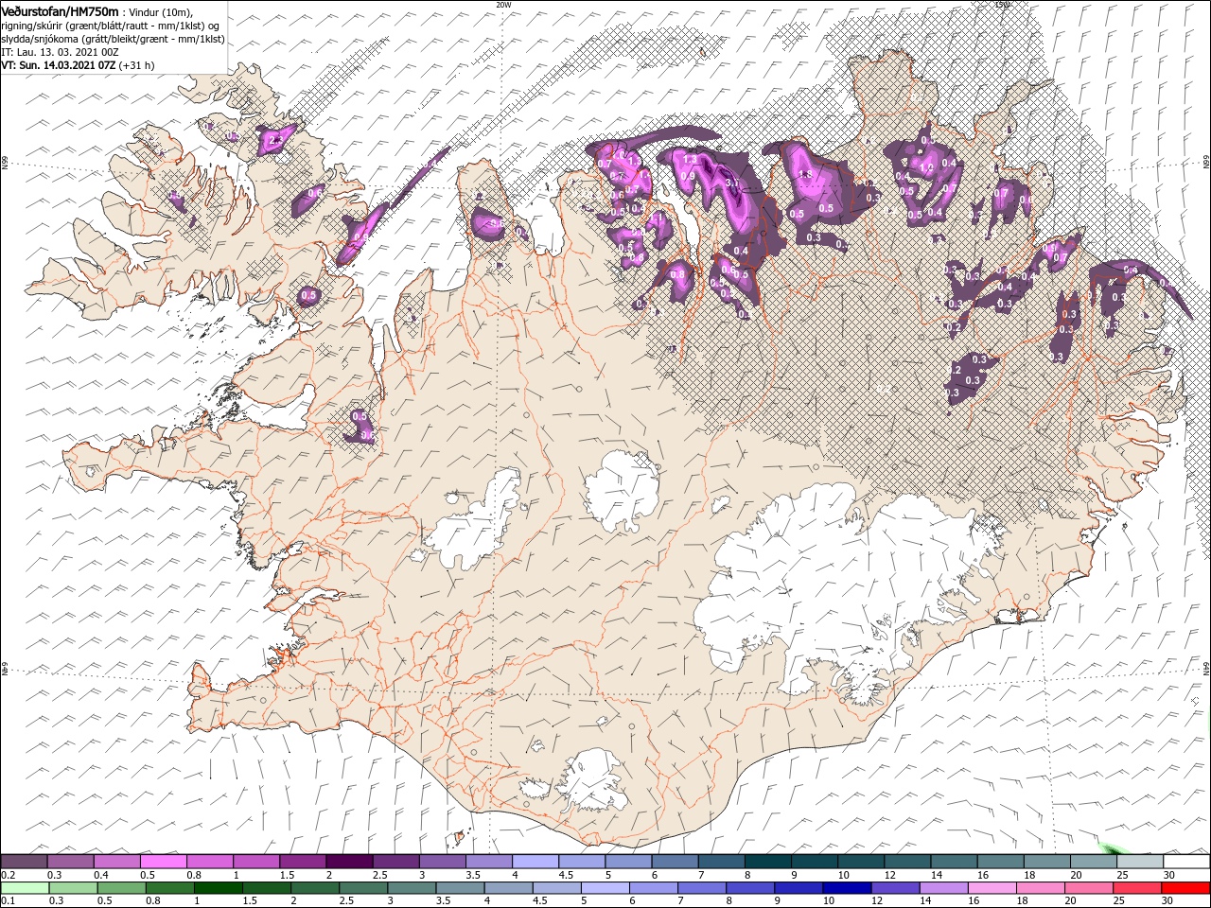Select dark green lower swatch between 1 and 1.5
The width and height of the screenshot is (1211, 908).
[x=218, y=888]
